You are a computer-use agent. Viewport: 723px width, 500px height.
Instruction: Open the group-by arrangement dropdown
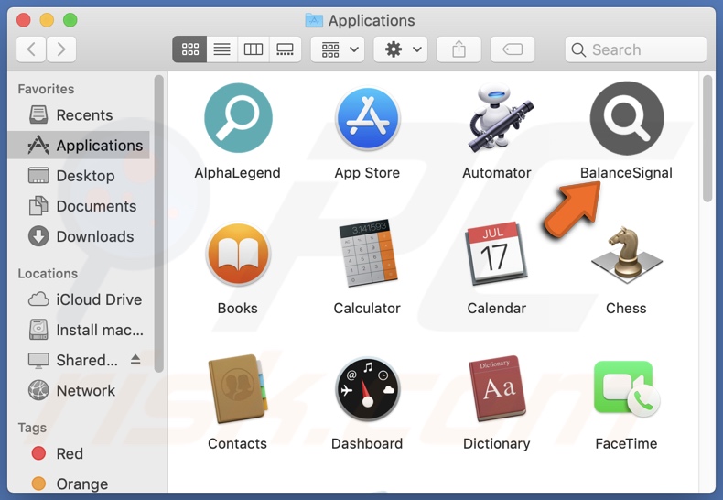pyautogui.click(x=338, y=49)
